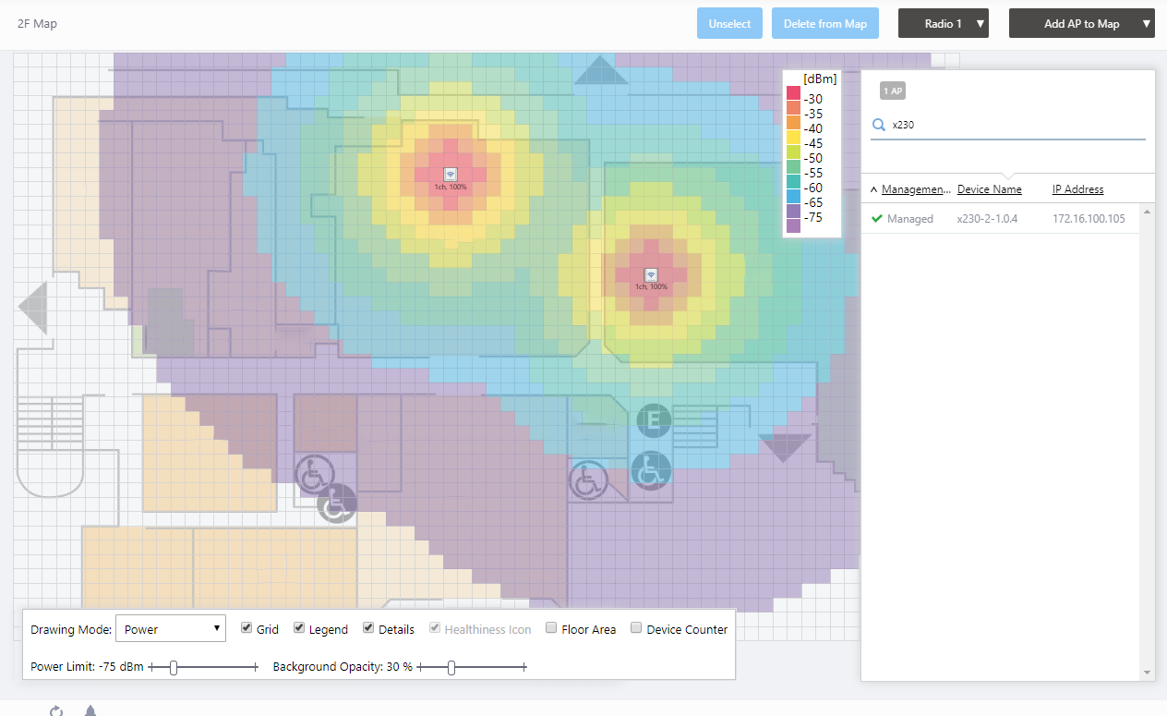
Task: Click the refresh icon below the map
Action: (x=56, y=710)
